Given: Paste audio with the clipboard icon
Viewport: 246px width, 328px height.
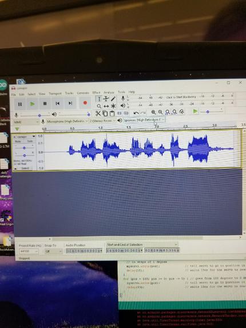Looking at the screenshot, I should coord(112,113).
